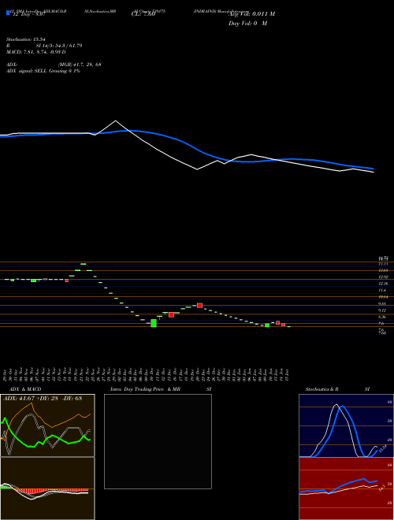
Task: Select the '(MGR) 41.7, 28, 68' ADX values
Action: click(80, 65)
